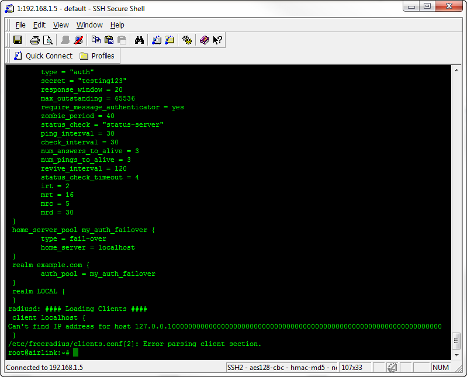The image size is (467, 377).
Task: Click 'zombie_period = 40' line
Action: [x=78, y=116]
